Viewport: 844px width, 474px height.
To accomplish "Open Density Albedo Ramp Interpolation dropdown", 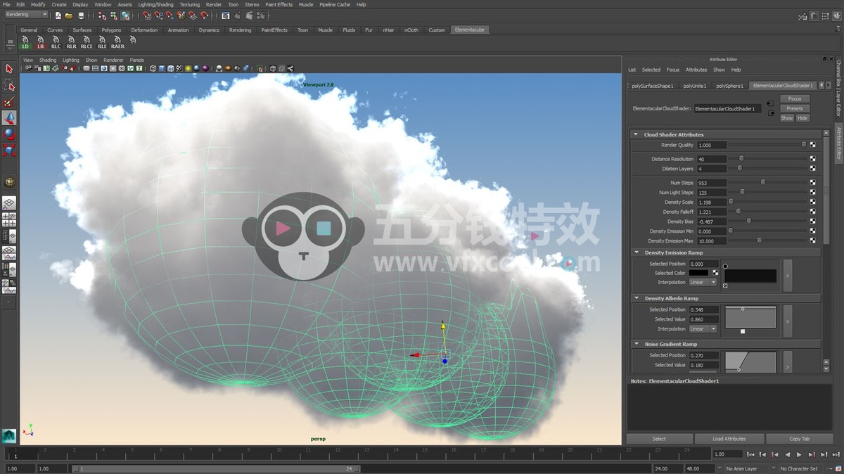I will coord(703,328).
